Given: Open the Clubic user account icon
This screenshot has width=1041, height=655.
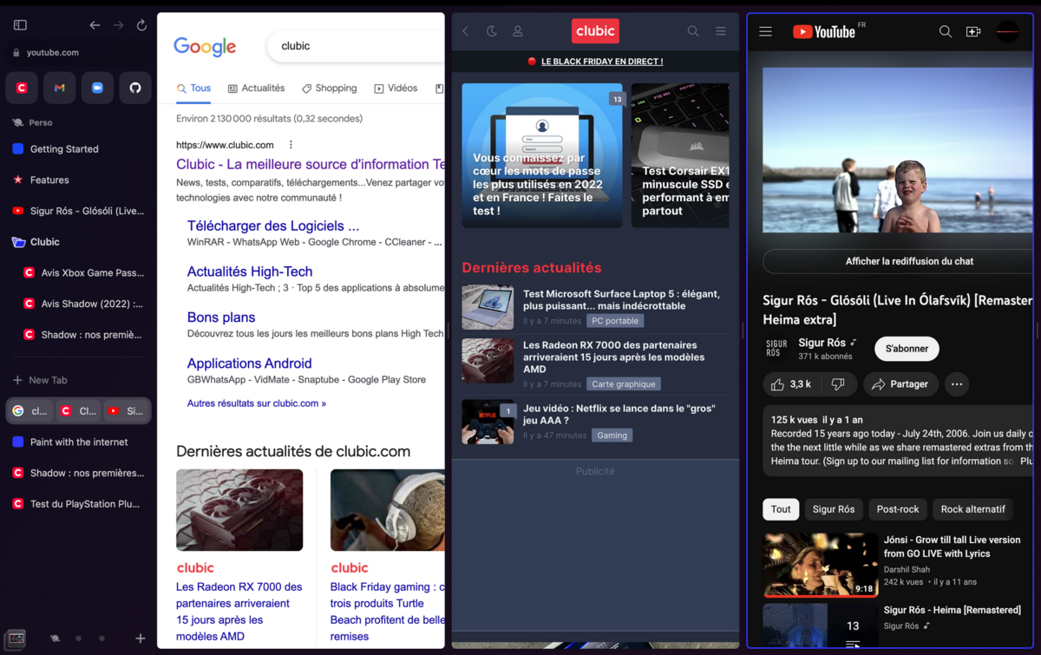Looking at the screenshot, I should coord(518,31).
